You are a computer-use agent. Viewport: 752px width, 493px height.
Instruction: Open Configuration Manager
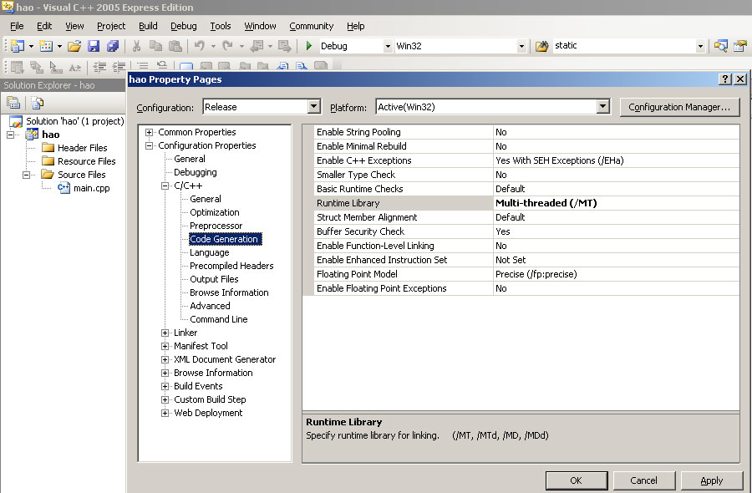click(679, 107)
